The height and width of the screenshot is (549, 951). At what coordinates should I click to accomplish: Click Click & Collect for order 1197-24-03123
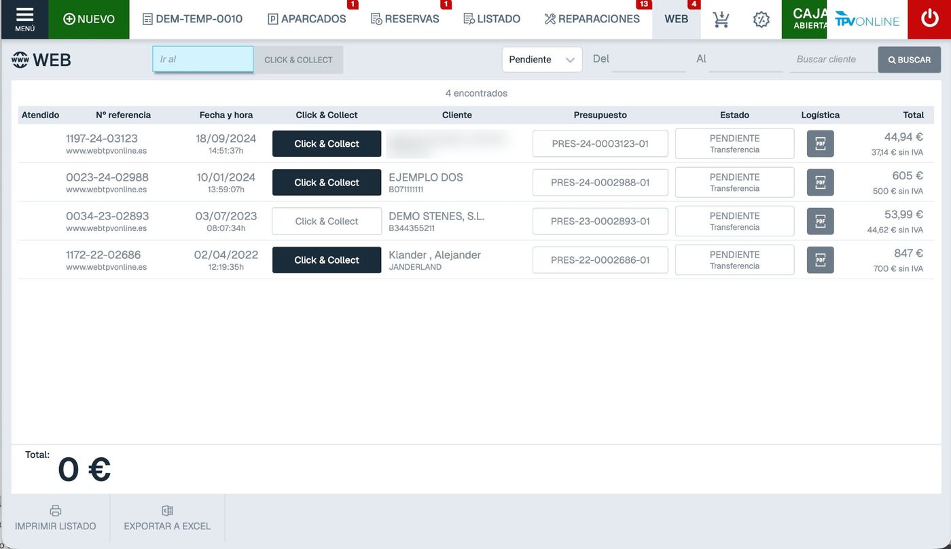tap(327, 143)
